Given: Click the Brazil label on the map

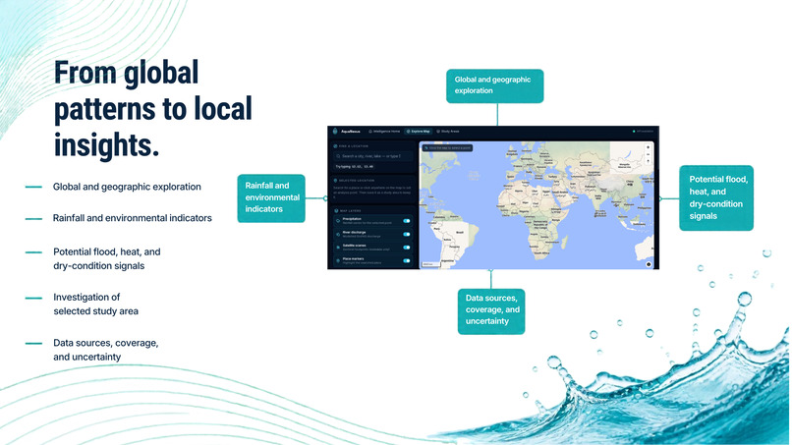Looking at the screenshot, I should coord(460,233).
